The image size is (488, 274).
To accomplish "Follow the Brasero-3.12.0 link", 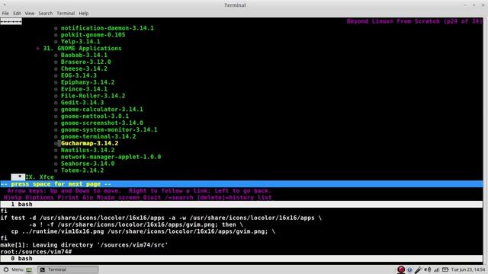I will pyautogui.click(x=86, y=62).
